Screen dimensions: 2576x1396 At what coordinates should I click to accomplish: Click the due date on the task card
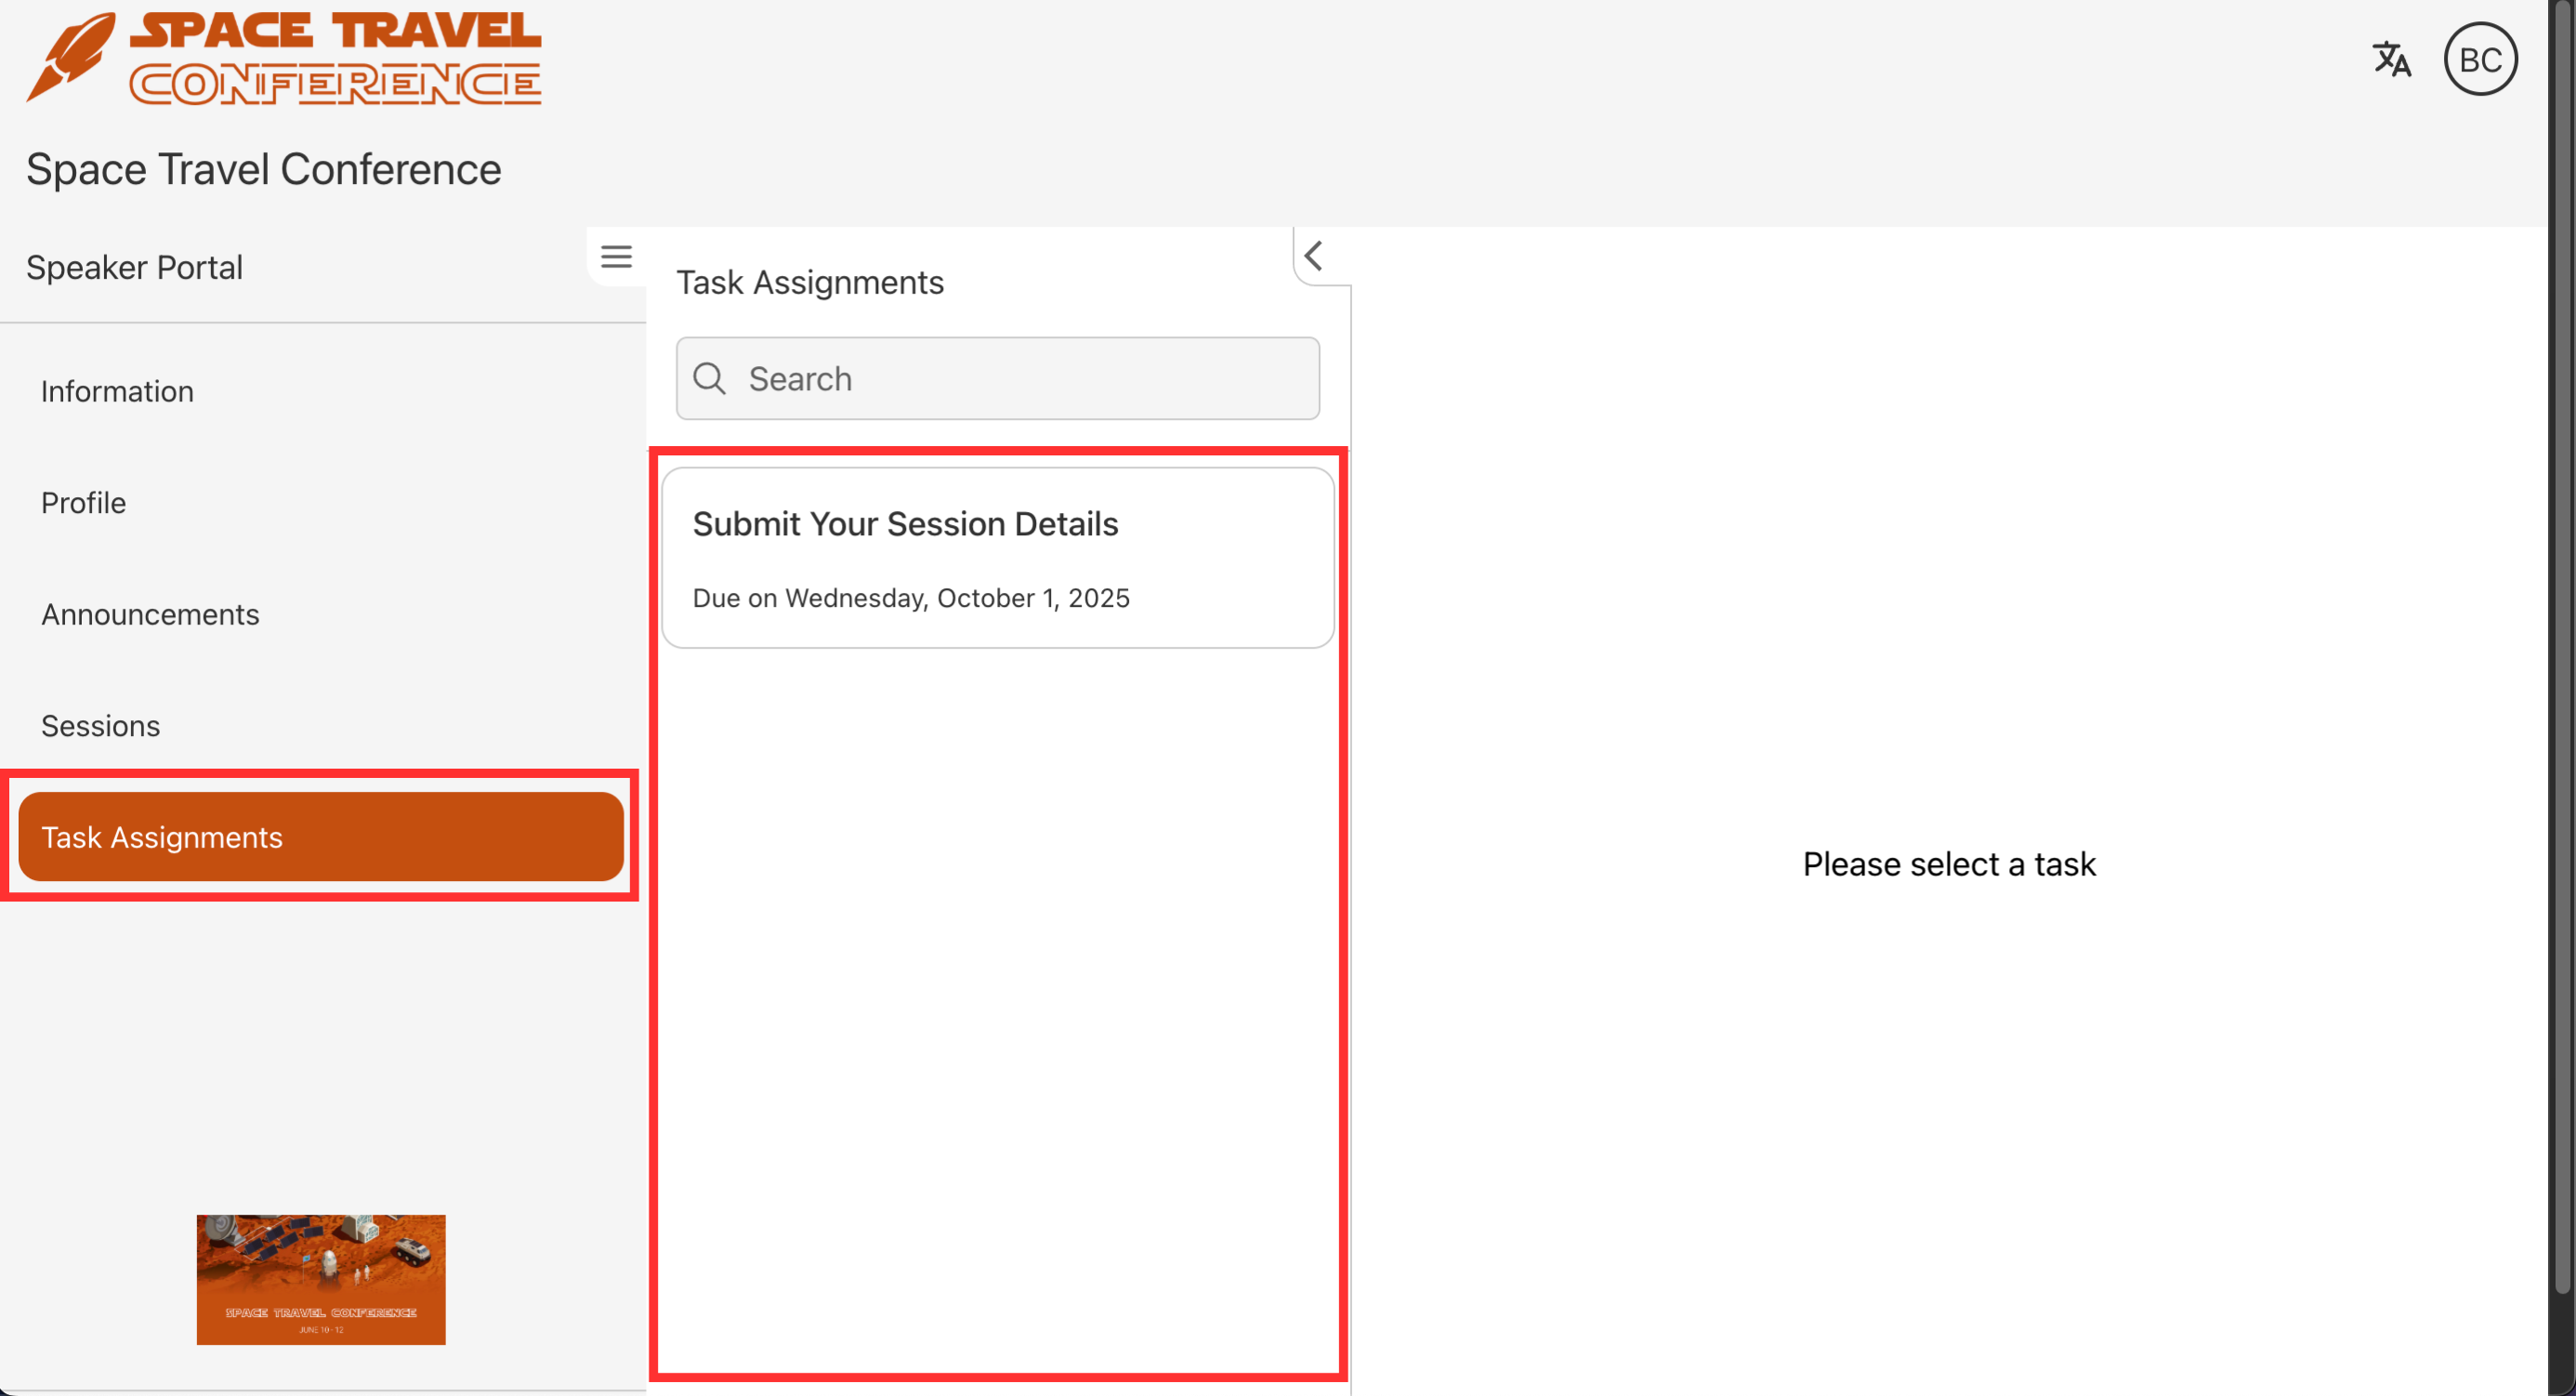click(910, 598)
